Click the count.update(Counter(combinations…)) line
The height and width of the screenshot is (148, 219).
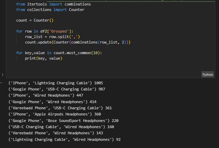[78, 42]
